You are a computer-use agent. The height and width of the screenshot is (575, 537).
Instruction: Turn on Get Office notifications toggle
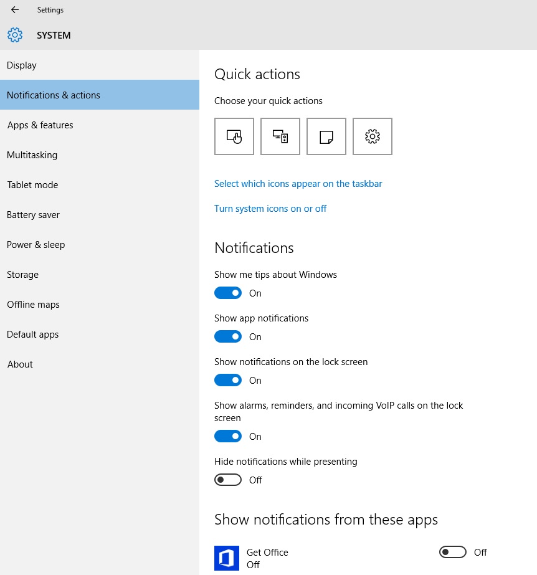tap(453, 553)
